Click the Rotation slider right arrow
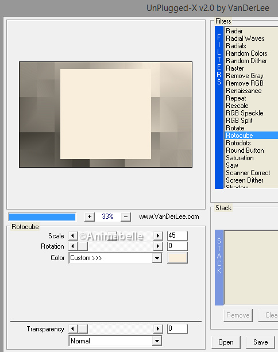Viewport: 278px width, 352px height. coord(158,246)
